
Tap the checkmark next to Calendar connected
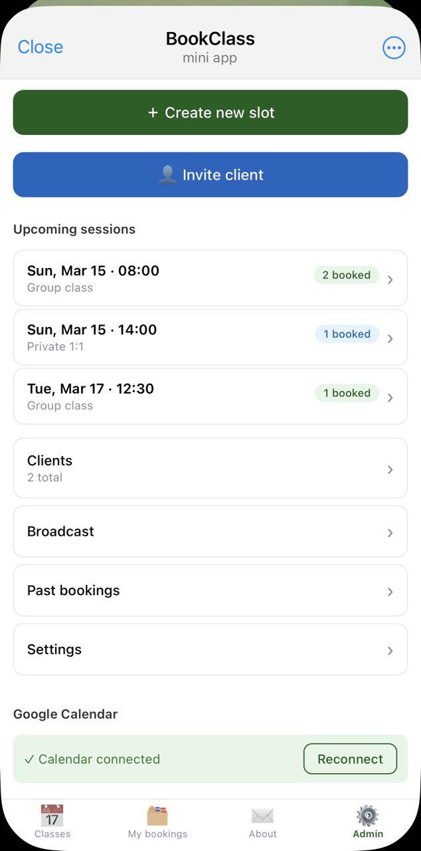(30, 759)
